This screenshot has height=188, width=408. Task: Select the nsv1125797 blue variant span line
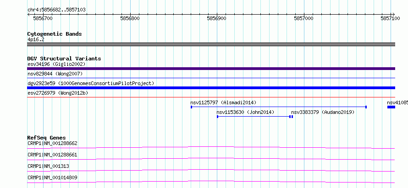tap(279, 107)
